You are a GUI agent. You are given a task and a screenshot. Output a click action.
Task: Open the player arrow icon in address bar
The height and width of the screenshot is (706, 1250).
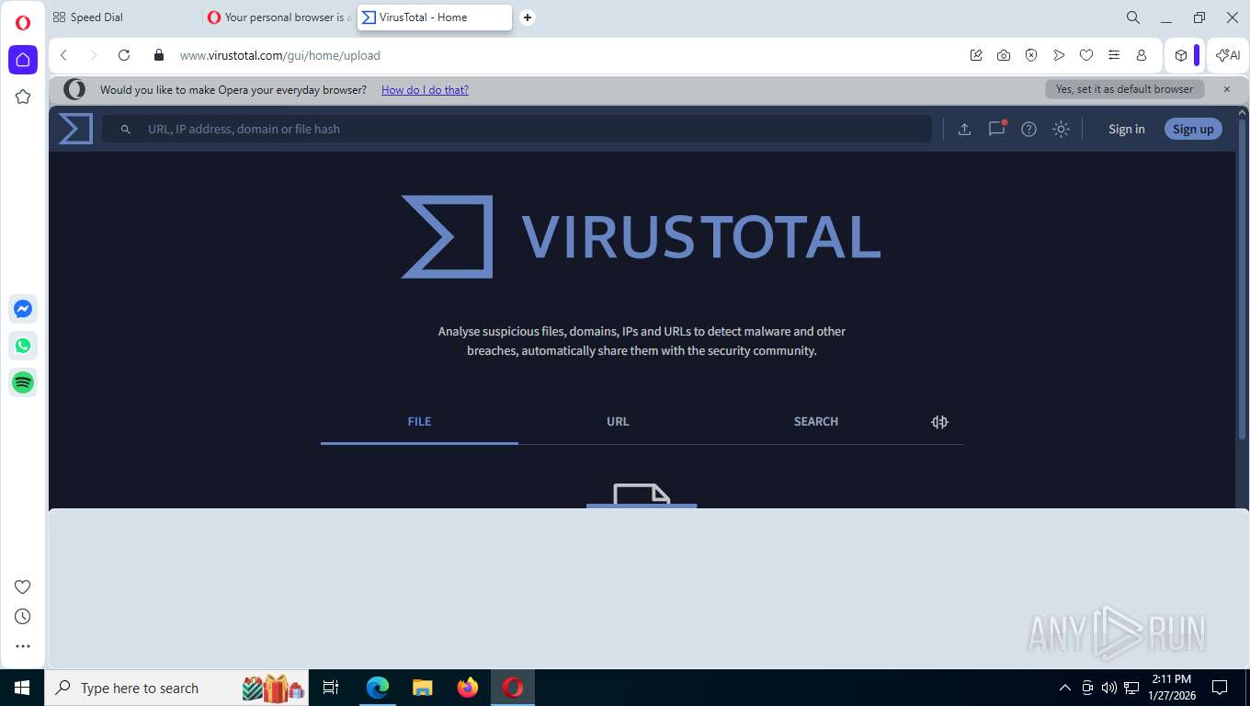pos(1059,55)
